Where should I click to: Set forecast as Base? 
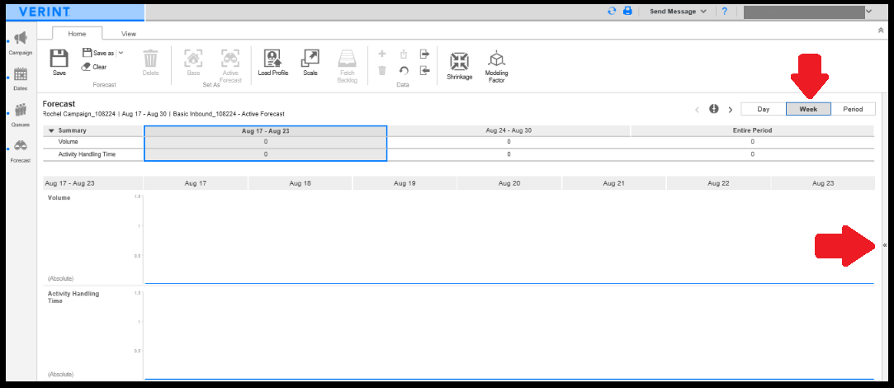[193, 63]
